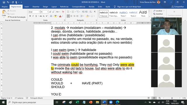Click the Português (Brasil) language indicator
187x105 pixels.
tap(36, 98)
